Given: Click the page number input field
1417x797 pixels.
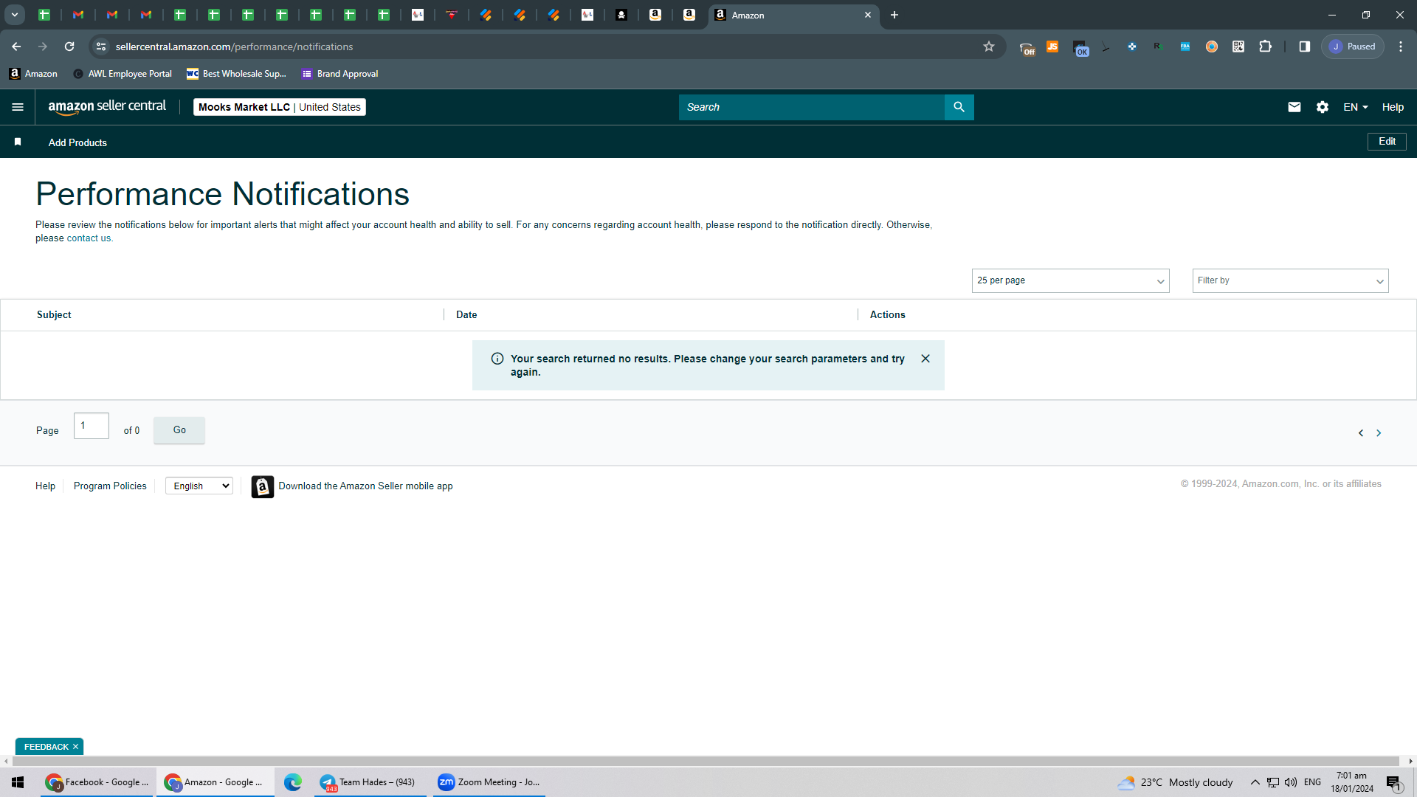Looking at the screenshot, I should point(92,426).
